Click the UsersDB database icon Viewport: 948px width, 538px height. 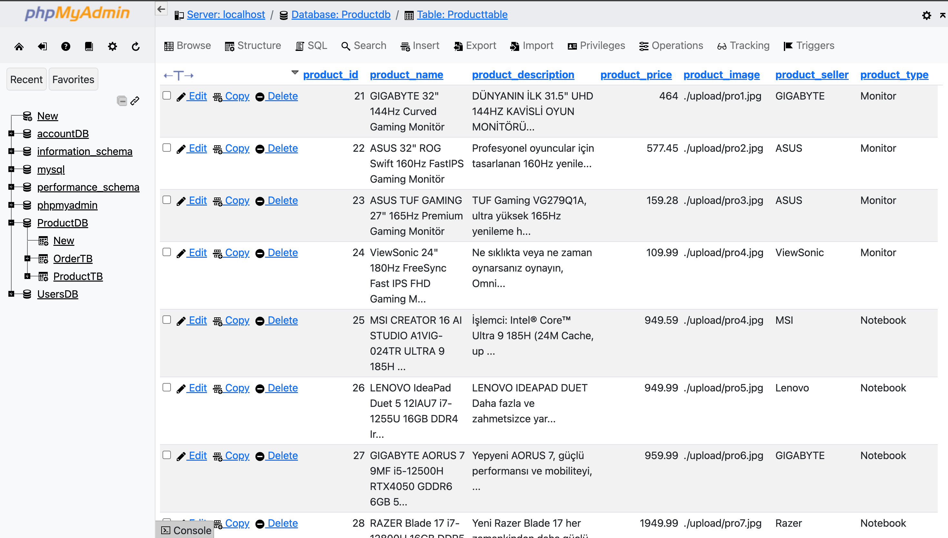(x=27, y=294)
